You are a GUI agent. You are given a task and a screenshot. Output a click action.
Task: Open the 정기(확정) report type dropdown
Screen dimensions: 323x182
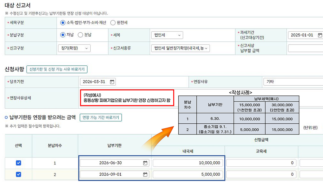click(x=74, y=48)
